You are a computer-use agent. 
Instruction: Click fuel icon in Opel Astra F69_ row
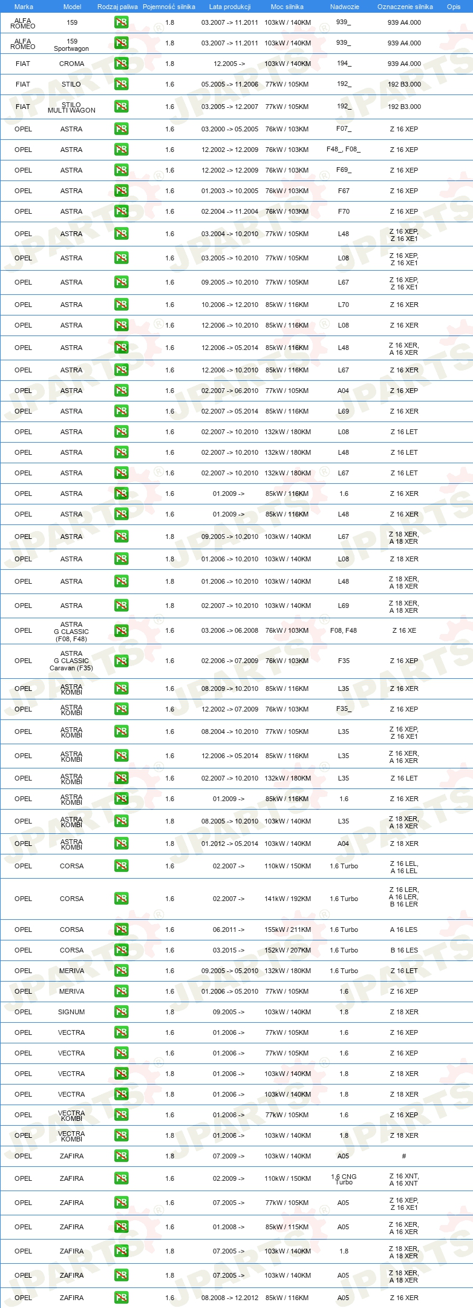coord(121,170)
